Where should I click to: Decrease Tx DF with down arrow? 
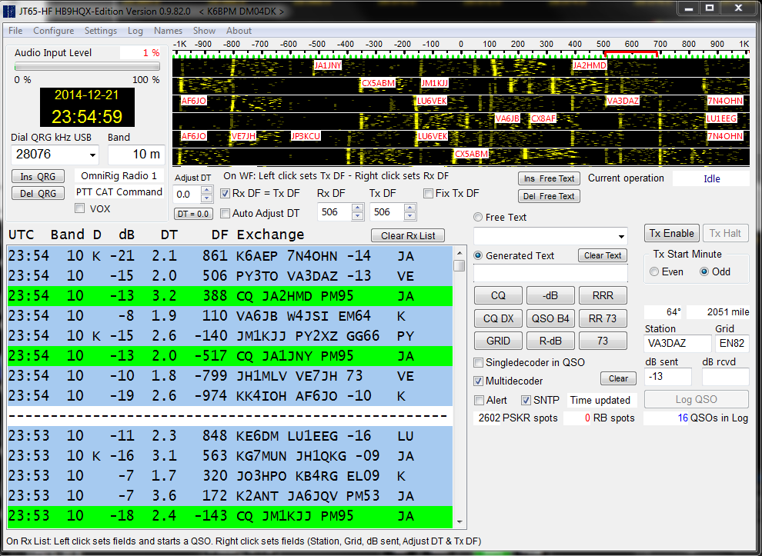click(409, 216)
